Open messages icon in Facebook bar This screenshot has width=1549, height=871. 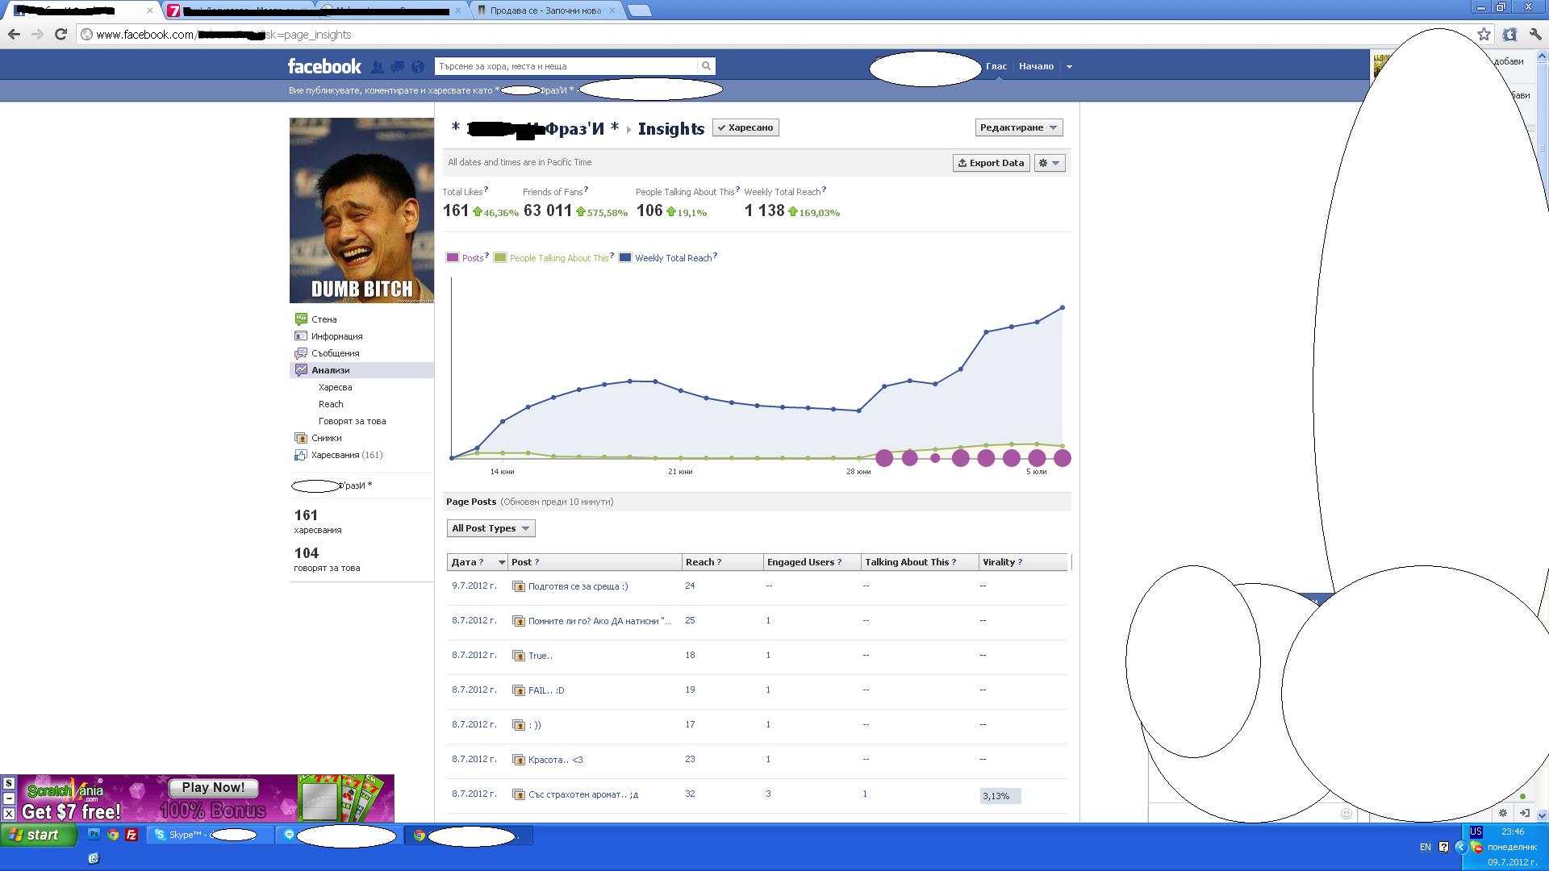[398, 67]
